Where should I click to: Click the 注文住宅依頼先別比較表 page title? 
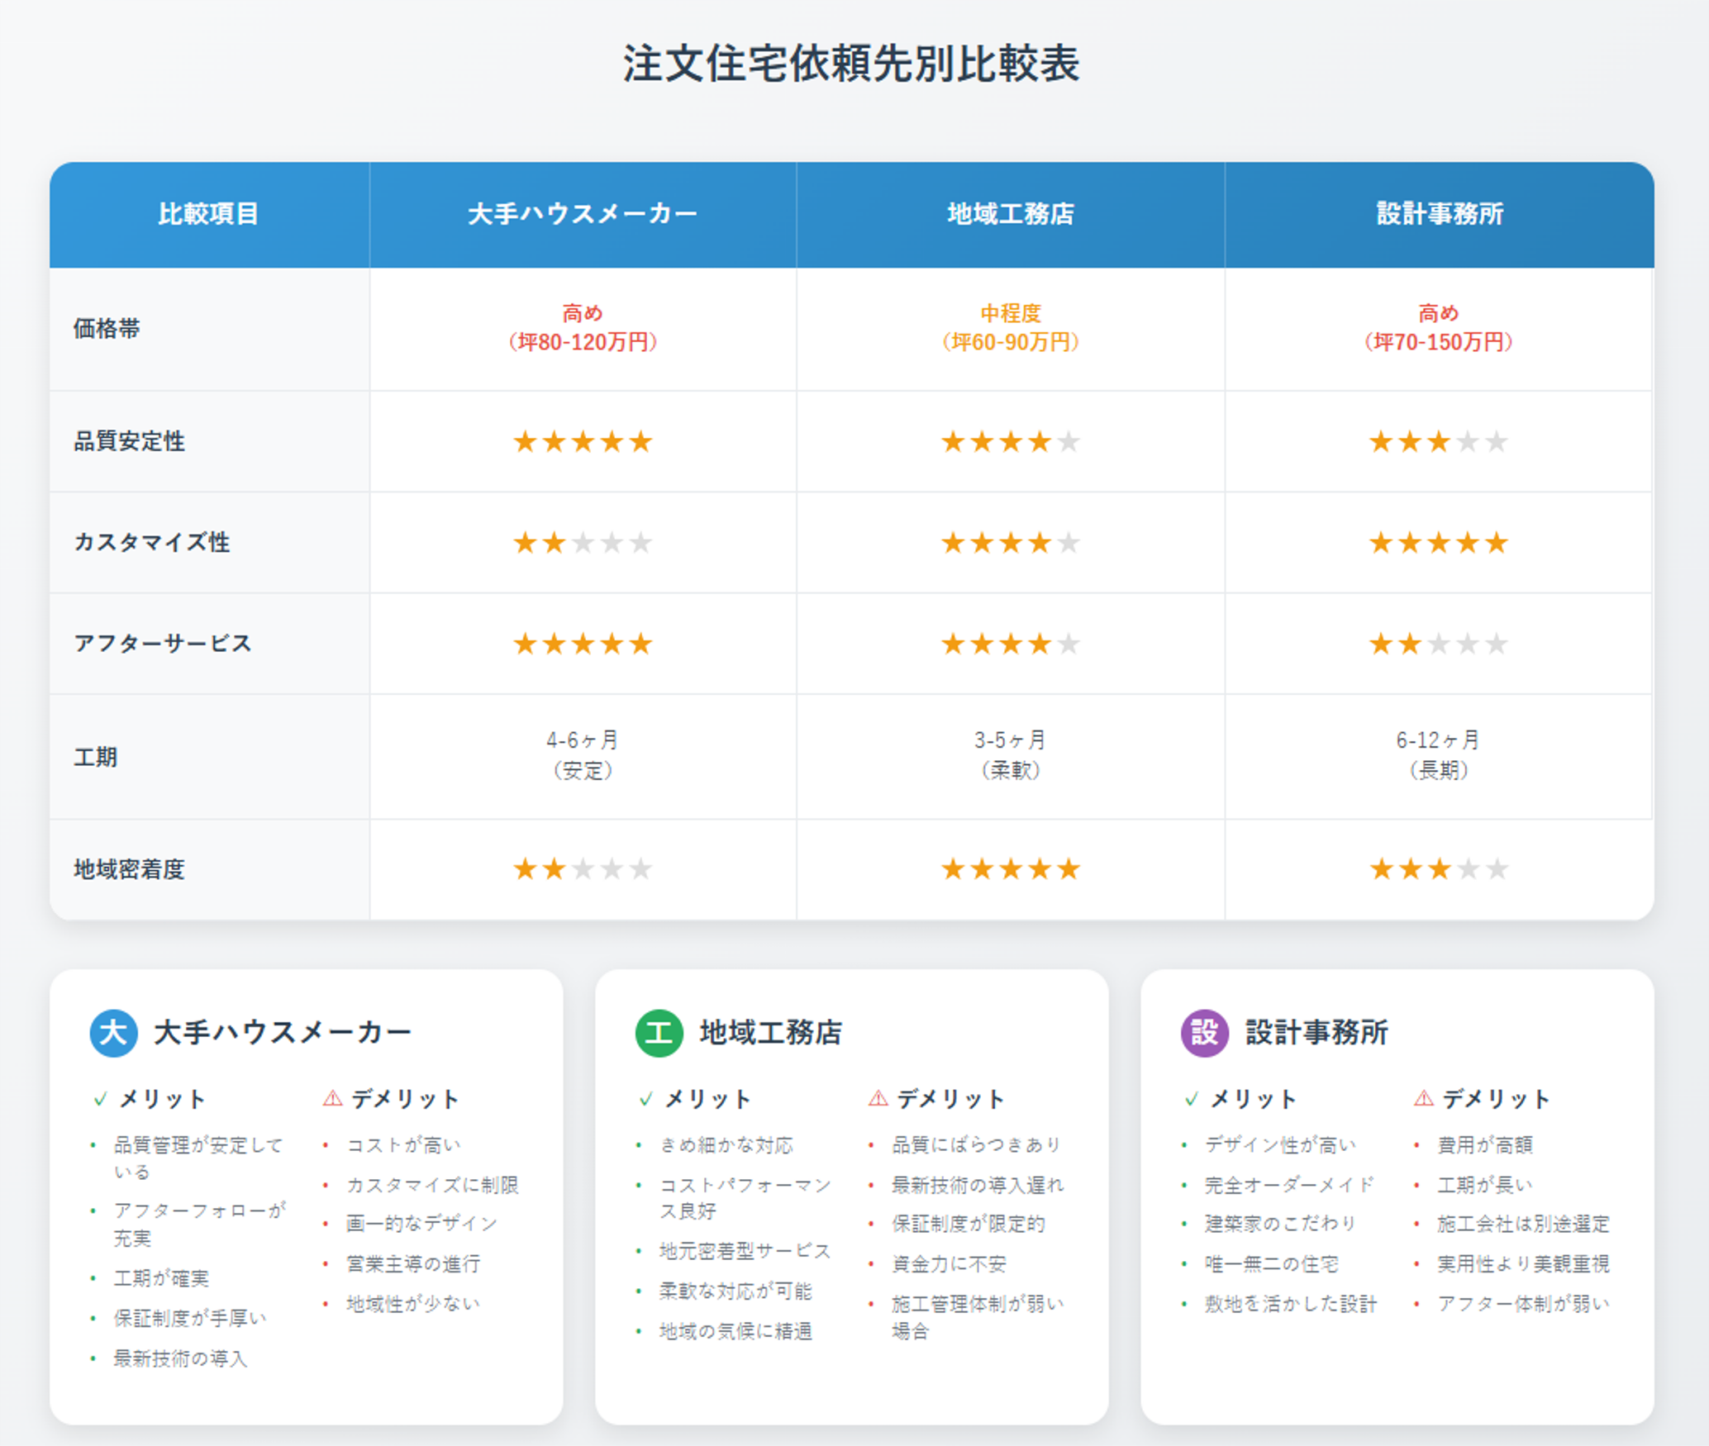pos(851,64)
